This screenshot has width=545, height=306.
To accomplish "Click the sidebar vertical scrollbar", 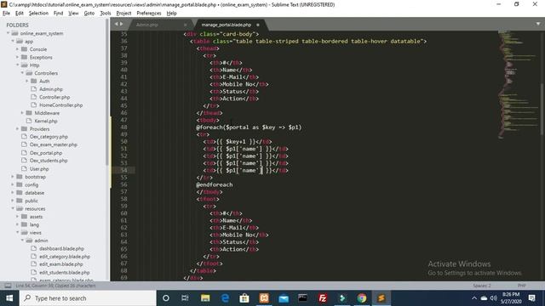I will 107,92.
